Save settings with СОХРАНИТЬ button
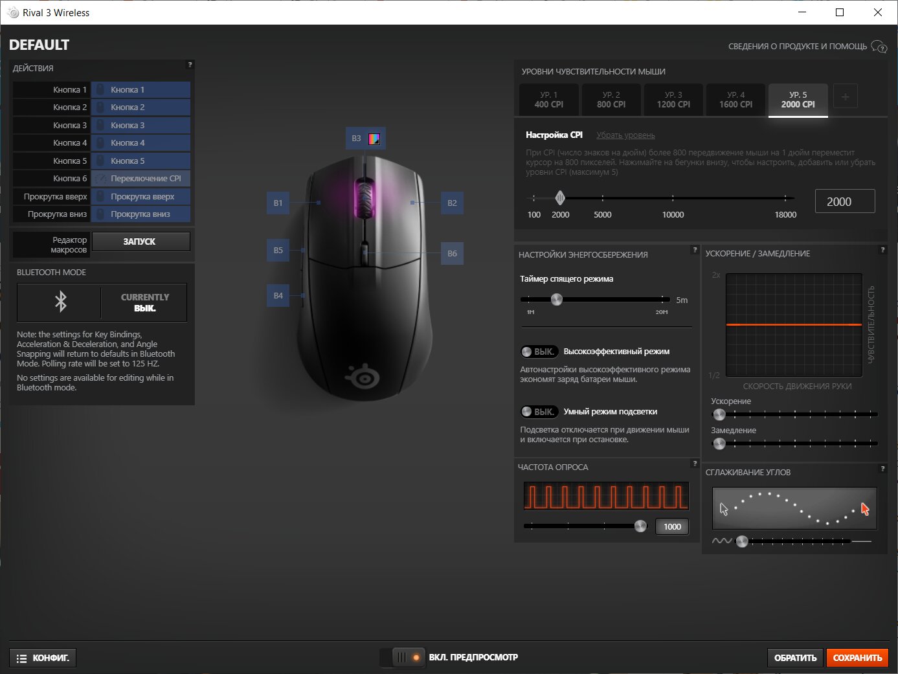The width and height of the screenshot is (898, 674). [x=857, y=658]
